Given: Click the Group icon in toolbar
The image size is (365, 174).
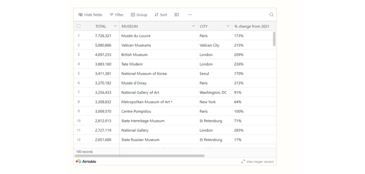Looking at the screenshot, I should pos(133,15).
